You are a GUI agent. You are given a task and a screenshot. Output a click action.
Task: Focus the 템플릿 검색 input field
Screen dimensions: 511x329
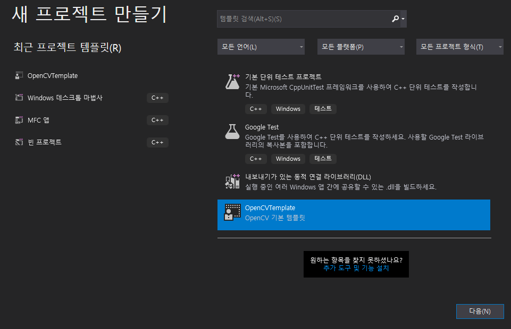tap(303, 19)
